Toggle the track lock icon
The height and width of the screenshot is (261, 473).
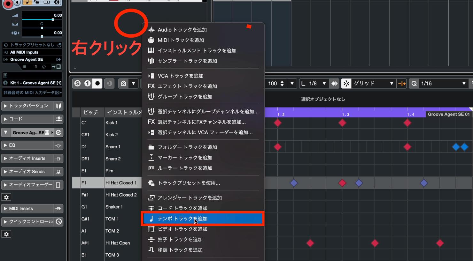click(37, 3)
